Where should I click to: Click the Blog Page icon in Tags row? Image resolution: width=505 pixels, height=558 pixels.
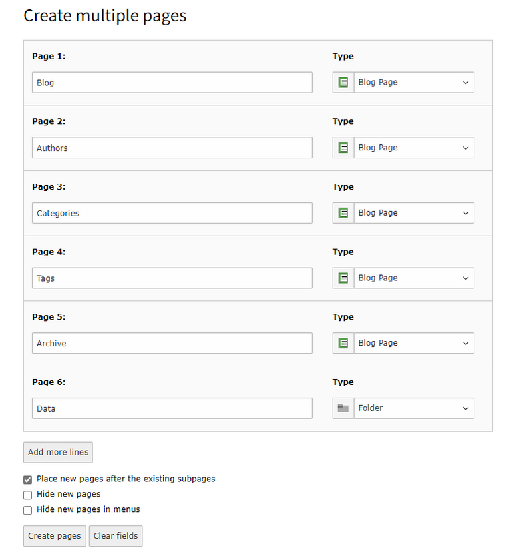pyautogui.click(x=343, y=278)
